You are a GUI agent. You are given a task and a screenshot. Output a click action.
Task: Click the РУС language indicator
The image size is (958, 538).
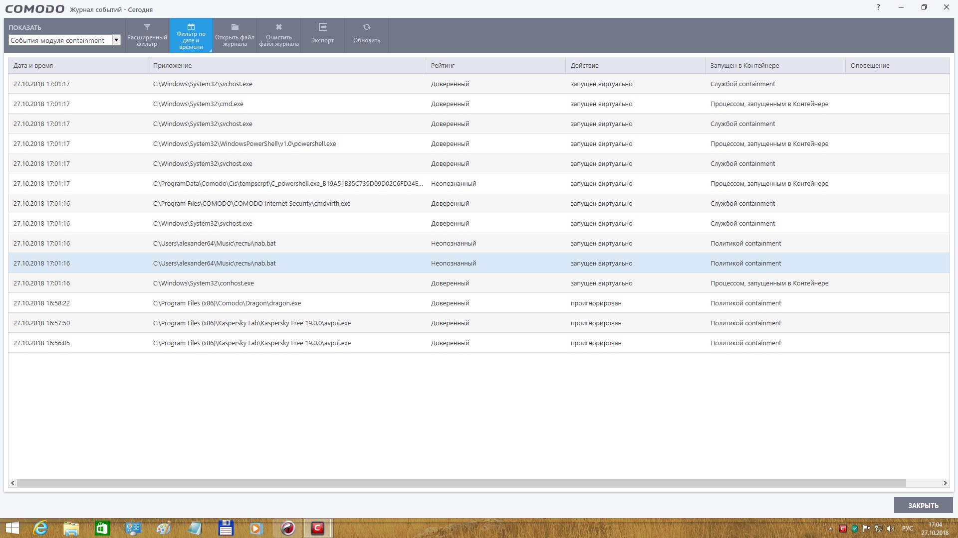tap(907, 529)
